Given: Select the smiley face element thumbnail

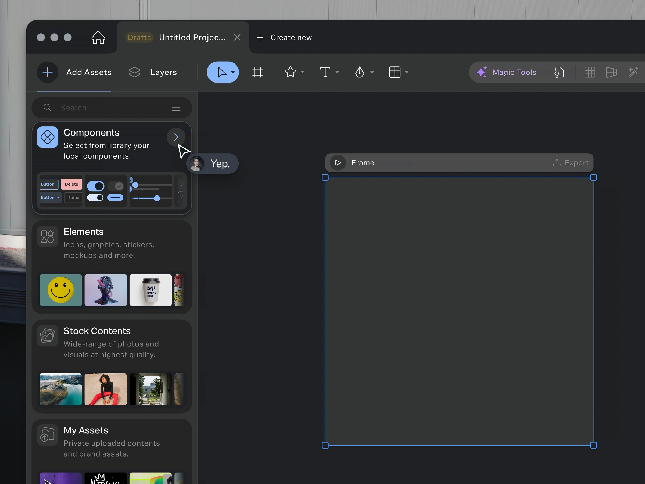Looking at the screenshot, I should point(60,290).
